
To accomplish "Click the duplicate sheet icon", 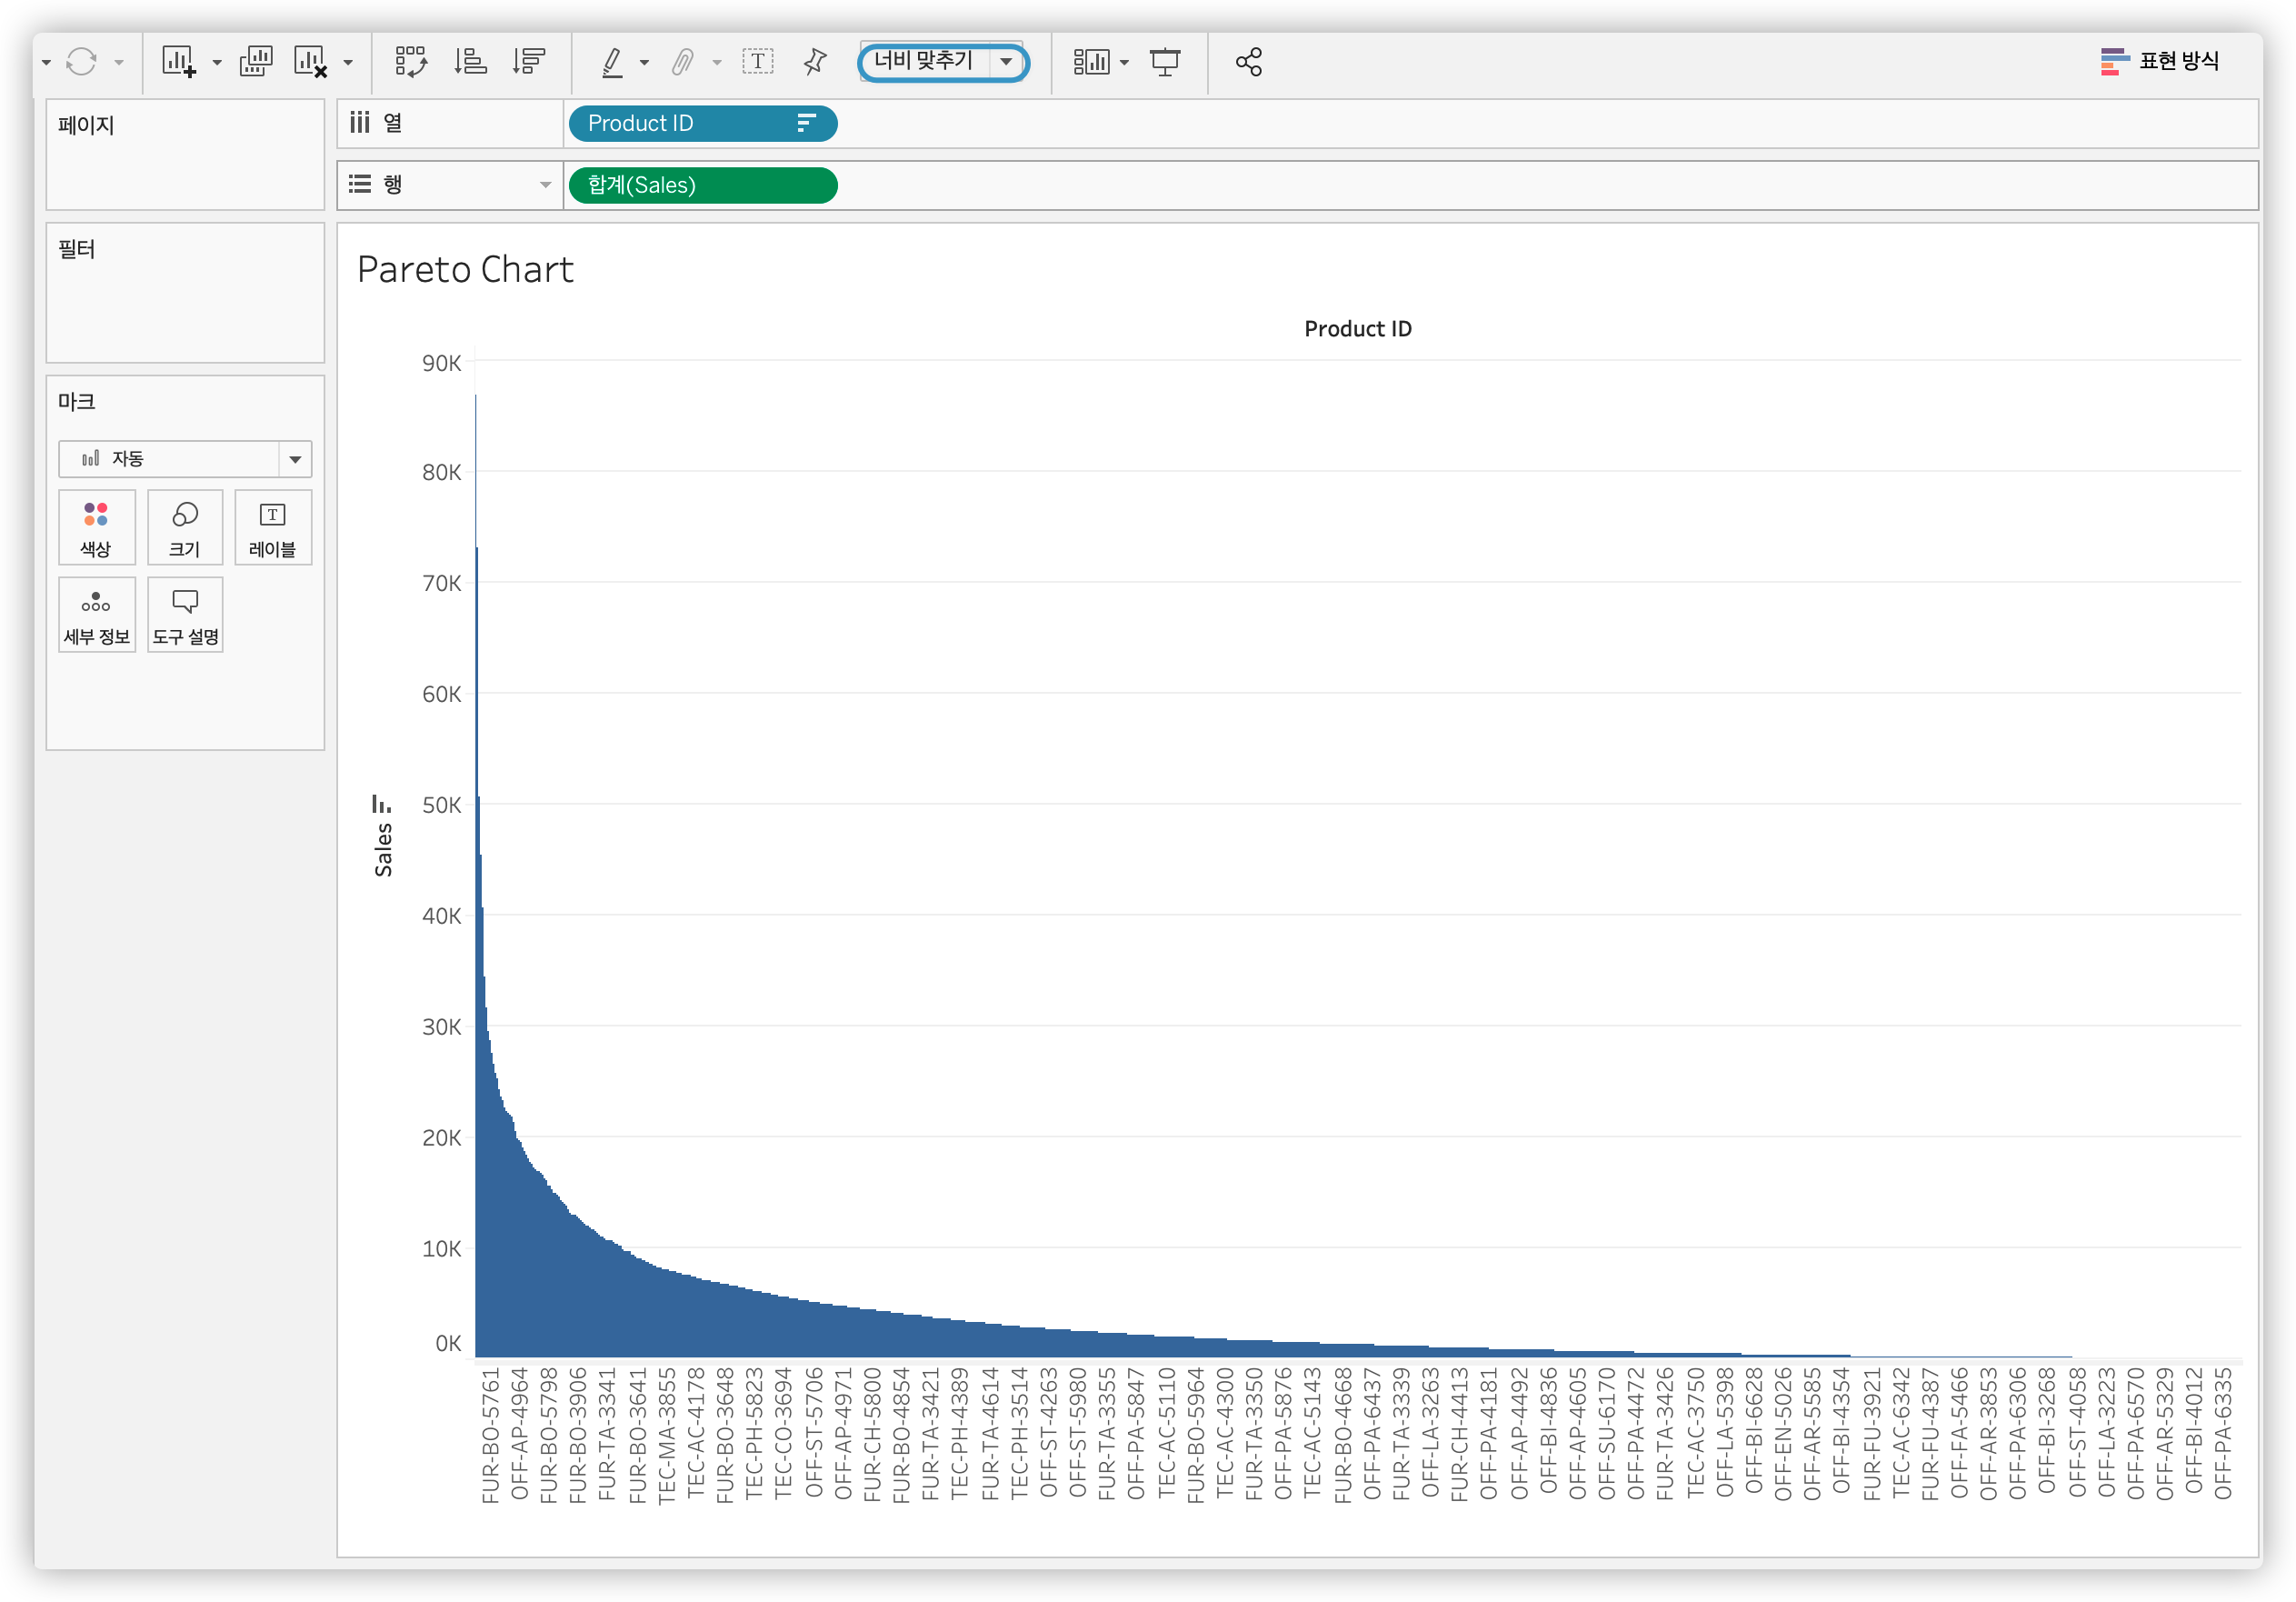I will click(256, 62).
